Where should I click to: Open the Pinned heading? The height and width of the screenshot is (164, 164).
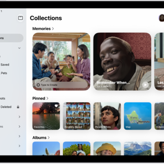[x=39, y=98]
